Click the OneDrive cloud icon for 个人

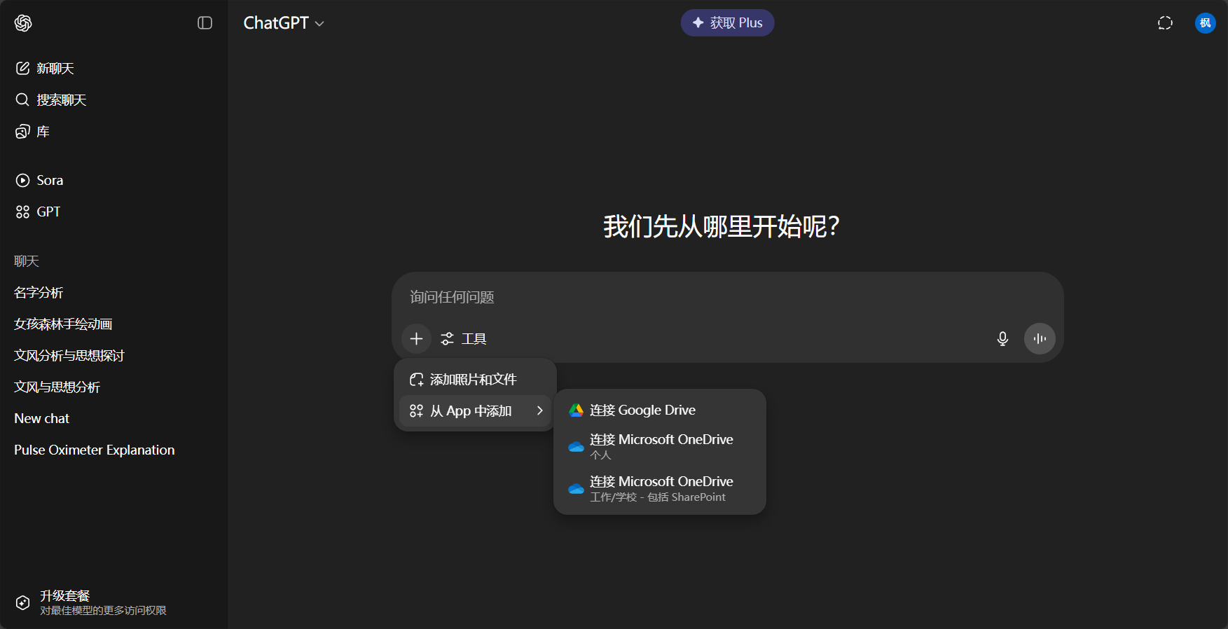[x=576, y=446]
